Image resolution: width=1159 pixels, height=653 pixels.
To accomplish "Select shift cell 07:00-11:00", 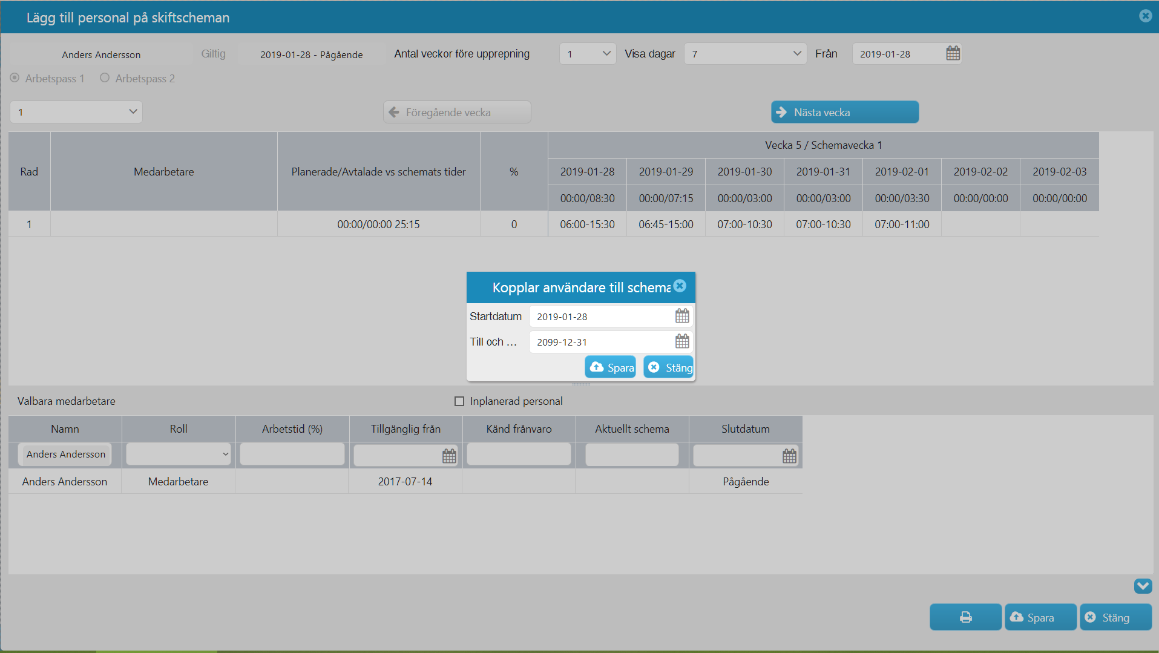I will coord(902,224).
